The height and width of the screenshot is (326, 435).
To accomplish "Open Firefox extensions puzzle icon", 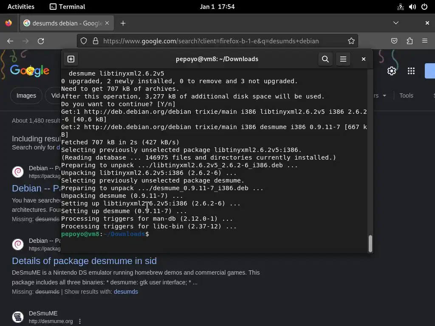I will (x=410, y=41).
